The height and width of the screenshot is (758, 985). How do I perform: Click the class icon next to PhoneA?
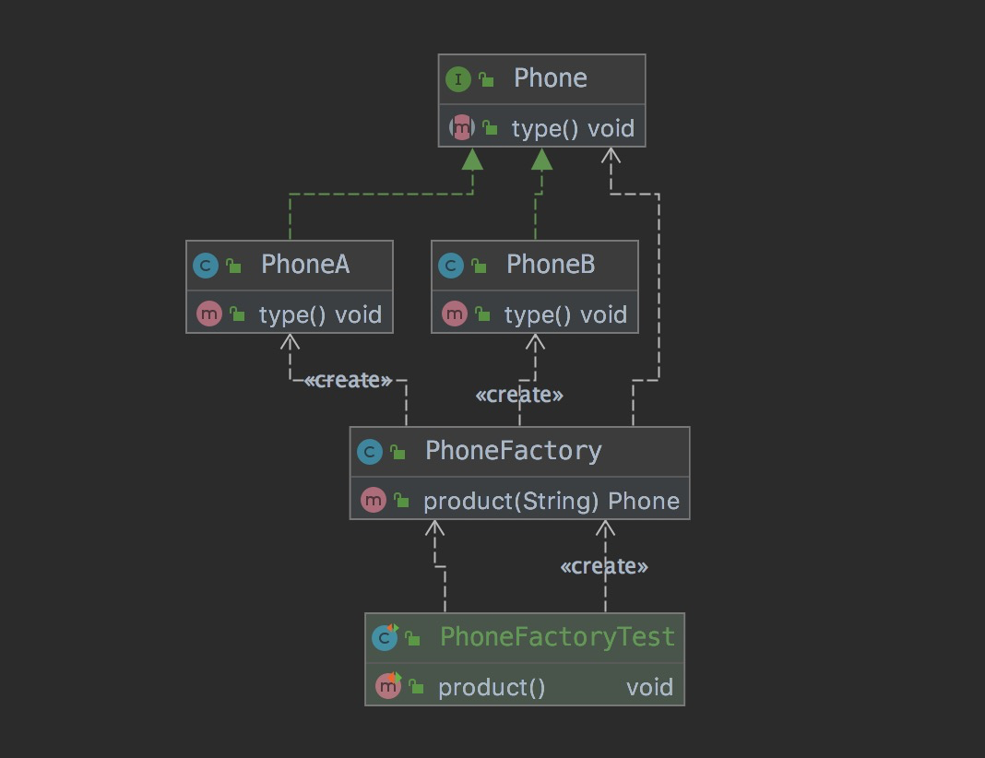tap(205, 266)
